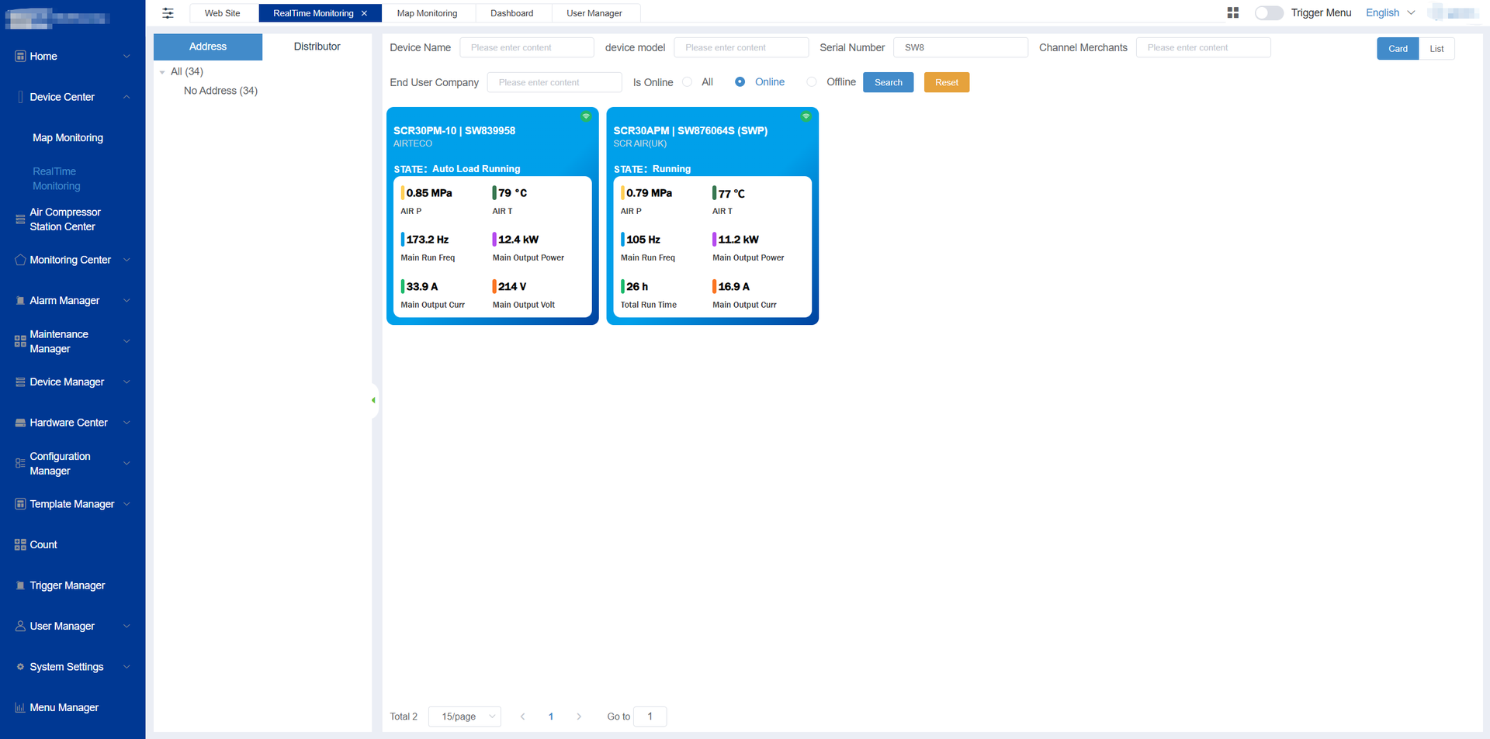
Task: Click the Home icon in sidebar
Action: (20, 57)
